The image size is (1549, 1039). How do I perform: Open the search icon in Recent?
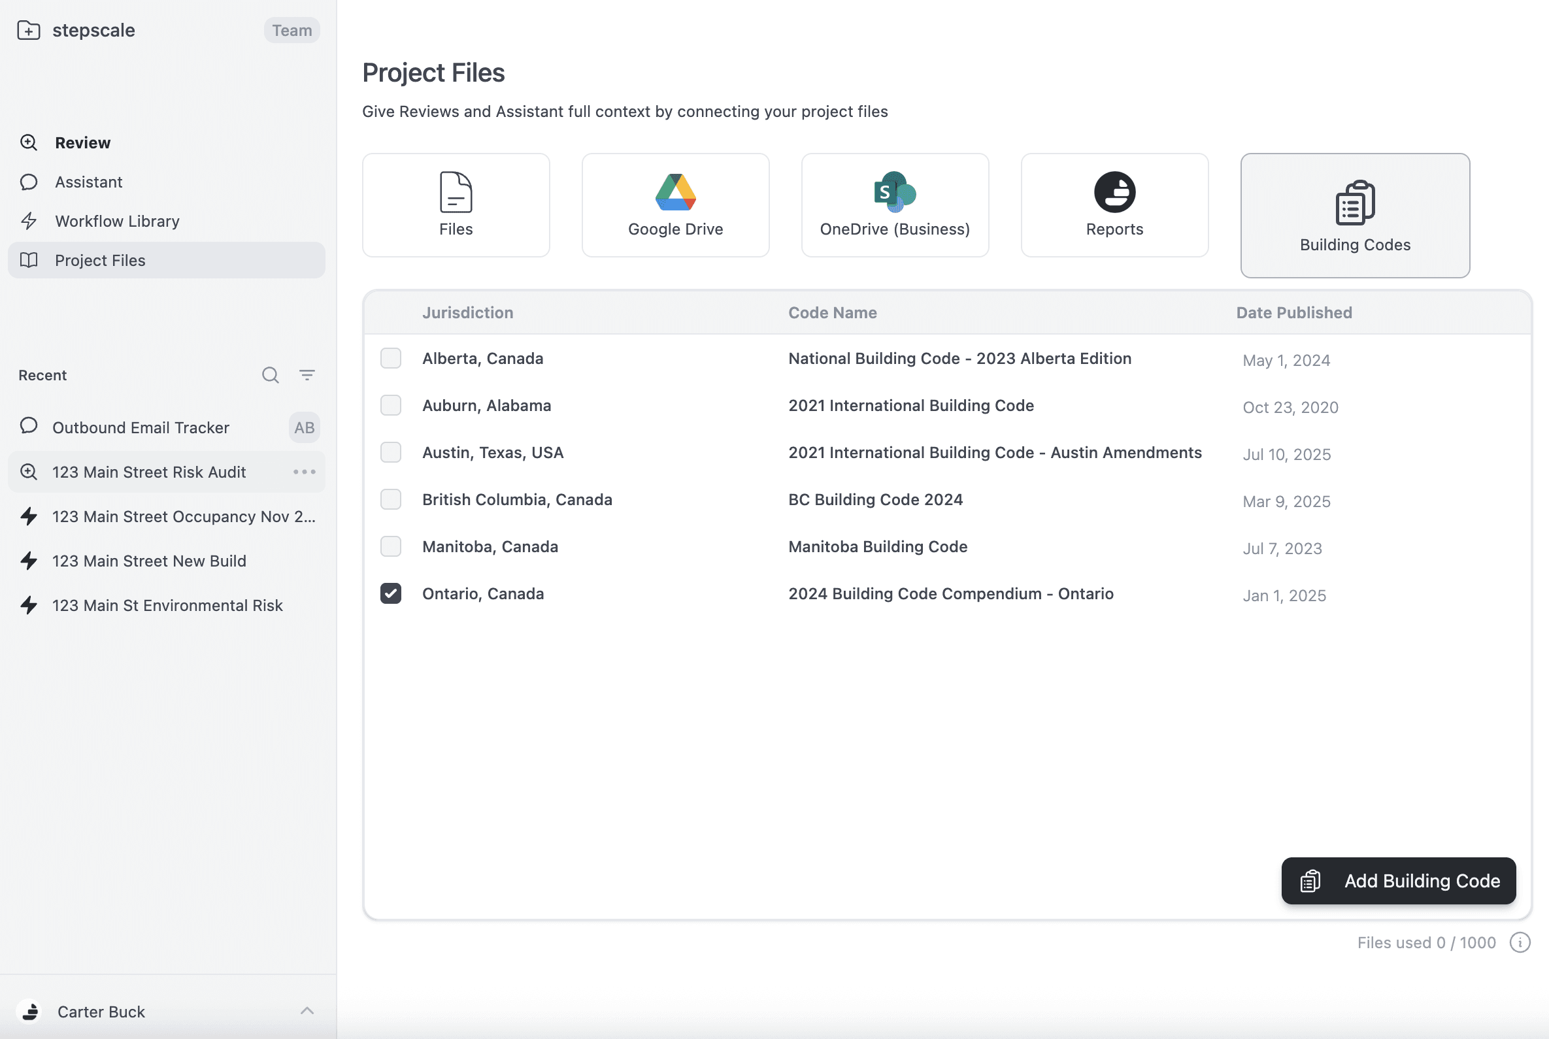[270, 375]
